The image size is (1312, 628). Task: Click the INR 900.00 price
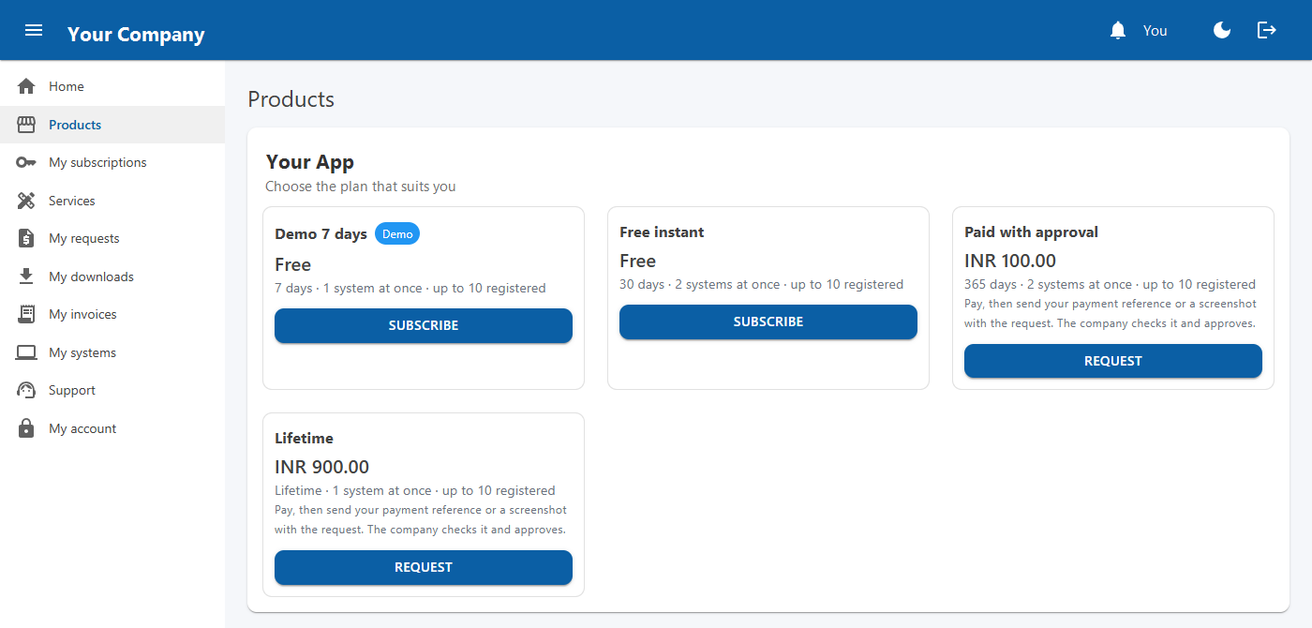322,467
